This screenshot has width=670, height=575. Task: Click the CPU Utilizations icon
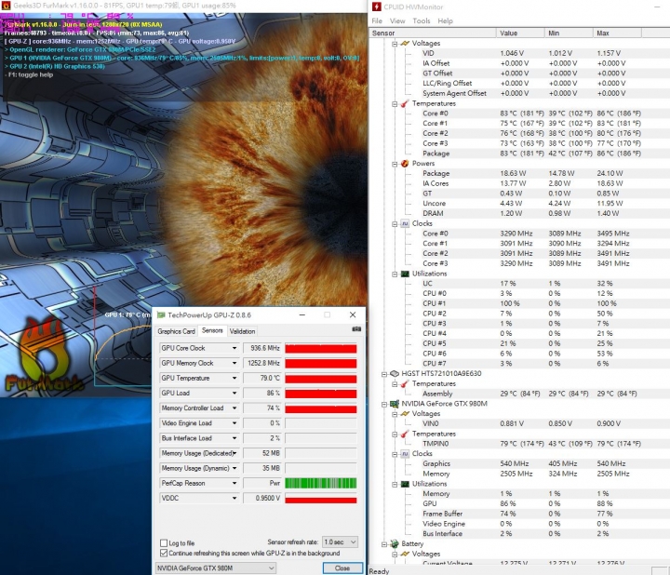click(x=405, y=274)
